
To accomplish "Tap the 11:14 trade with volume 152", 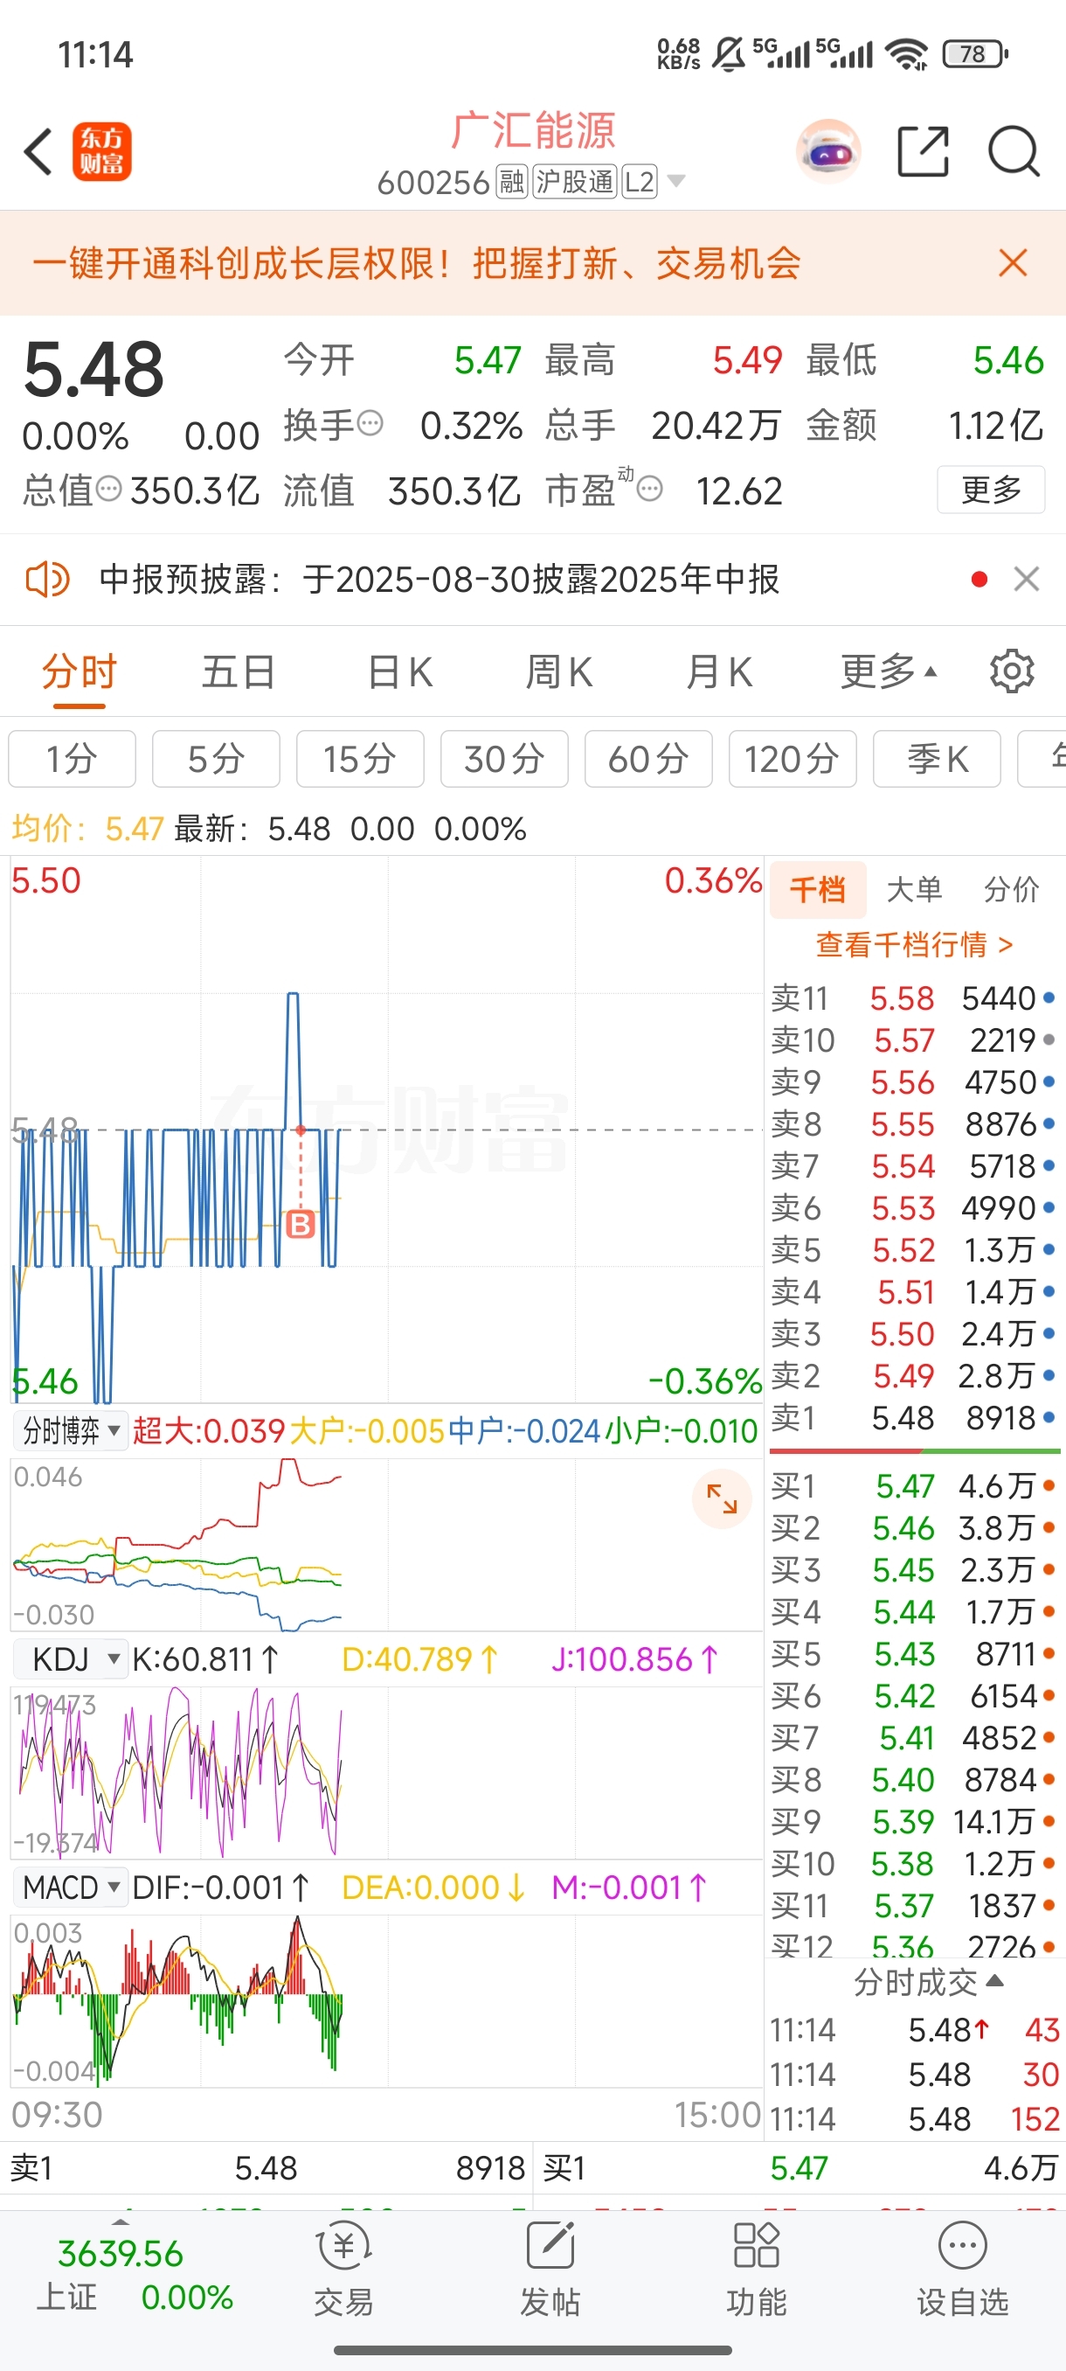I will click(914, 2119).
